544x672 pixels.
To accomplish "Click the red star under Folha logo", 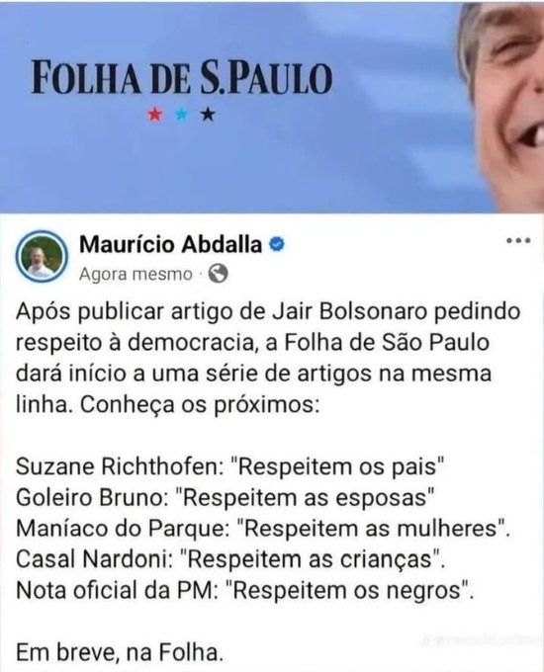I will [155, 115].
